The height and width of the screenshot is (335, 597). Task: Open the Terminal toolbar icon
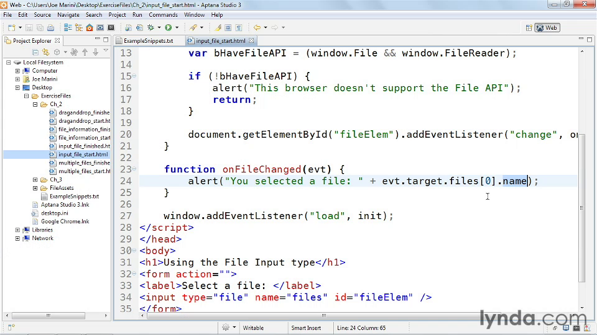pyautogui.click(x=111, y=28)
